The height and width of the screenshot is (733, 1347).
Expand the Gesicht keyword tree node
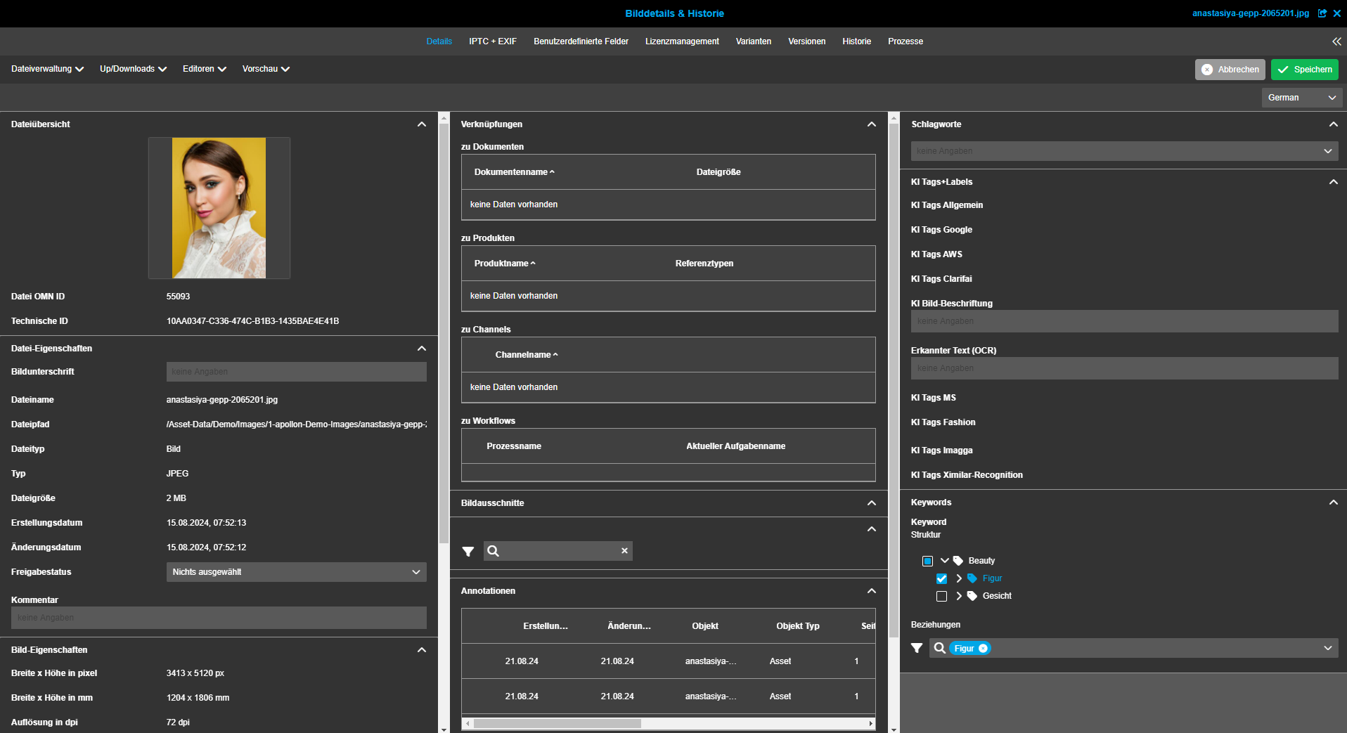[x=958, y=596]
